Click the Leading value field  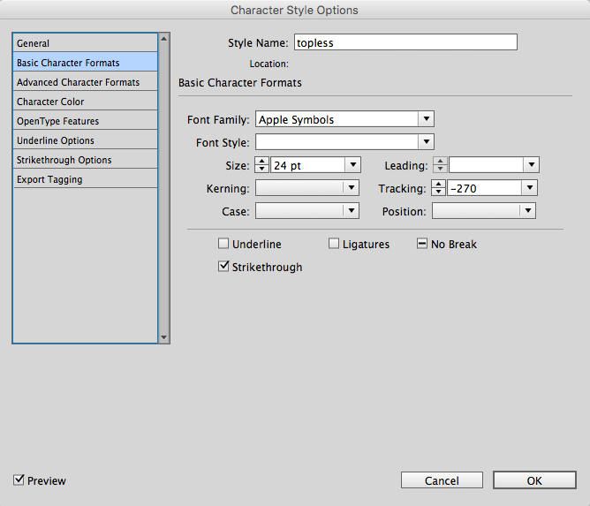tap(486, 165)
